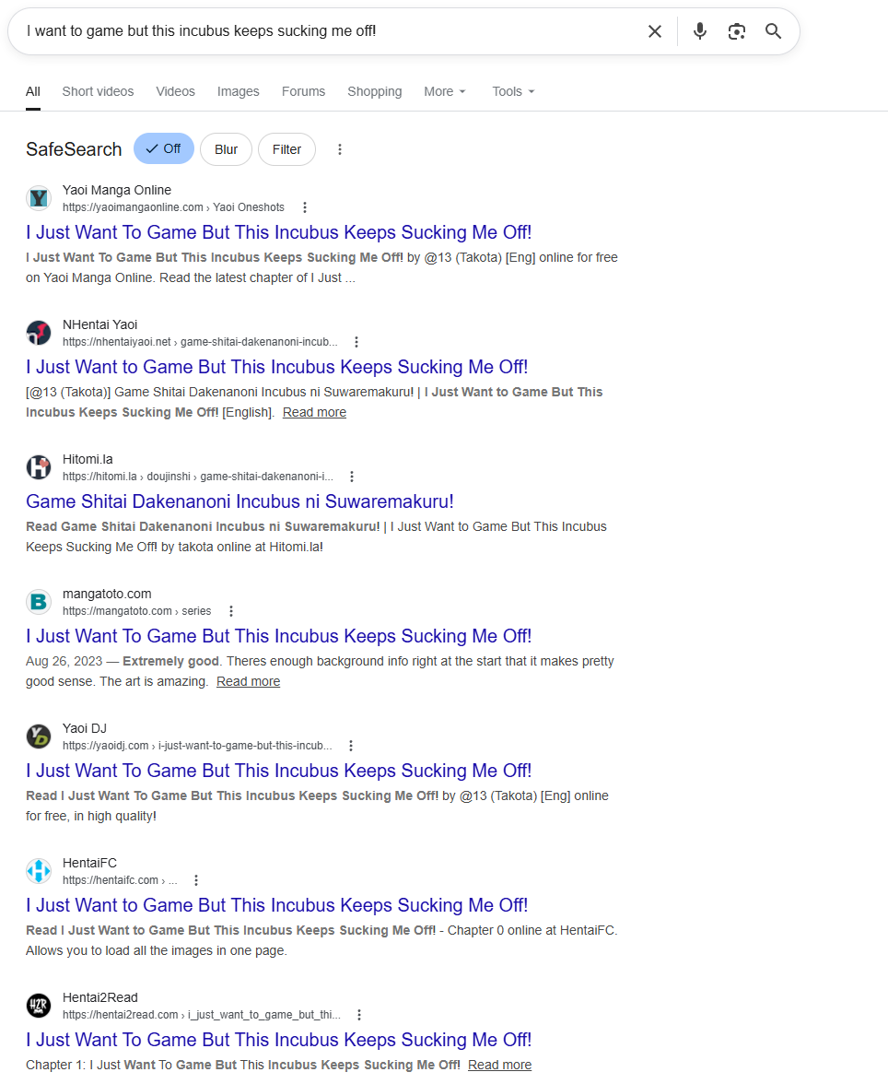
Task: Set SafeSearch to Blur
Action: [x=226, y=149]
